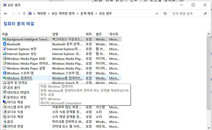Click the 오디오 녹음 icon
The height and width of the screenshot is (130, 212).
point(5,112)
